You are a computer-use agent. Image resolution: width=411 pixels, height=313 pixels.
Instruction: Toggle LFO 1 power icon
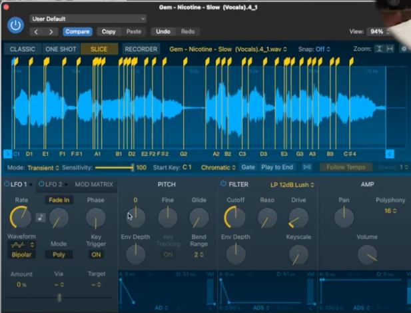pos(7,184)
